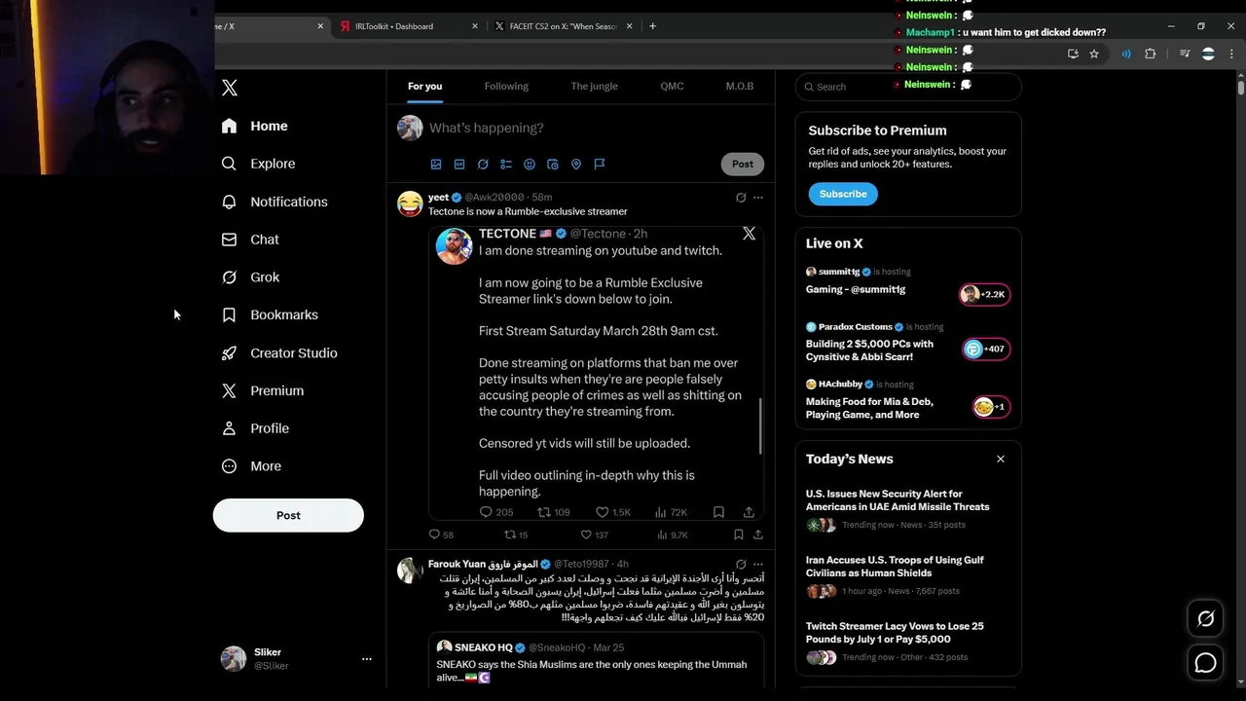Open floating messages chat button
Screen dimensions: 1246x701
tap(1205, 663)
